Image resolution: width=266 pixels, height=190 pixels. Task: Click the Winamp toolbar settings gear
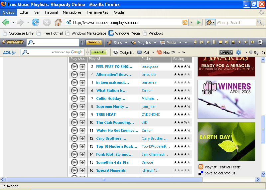coord(260,42)
